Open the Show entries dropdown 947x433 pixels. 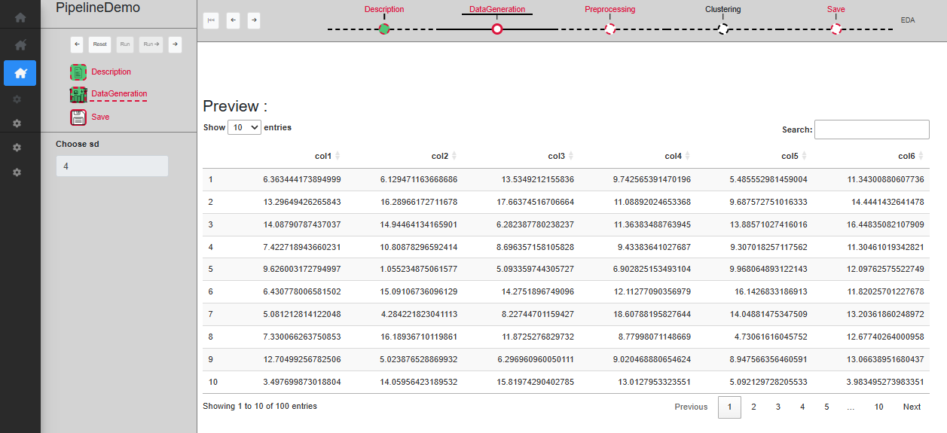(244, 128)
